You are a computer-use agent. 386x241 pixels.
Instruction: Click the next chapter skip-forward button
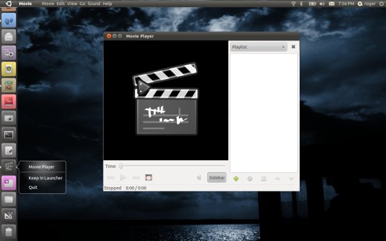coord(136,177)
